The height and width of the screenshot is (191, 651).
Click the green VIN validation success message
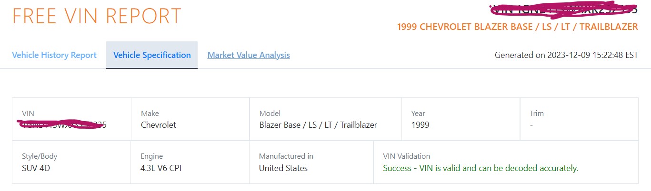(x=481, y=168)
